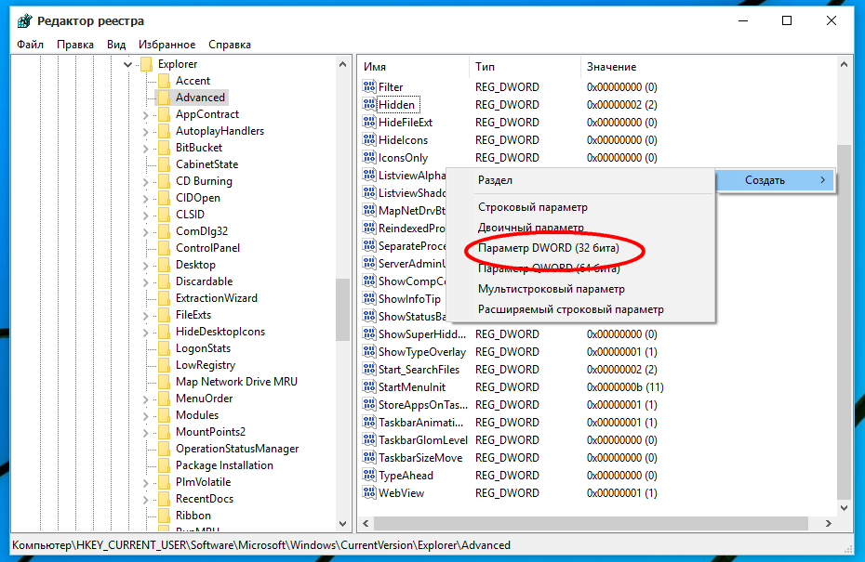Screen dimensions: 865x562
Task: Expand the AppContract tree node
Action: click(x=145, y=115)
